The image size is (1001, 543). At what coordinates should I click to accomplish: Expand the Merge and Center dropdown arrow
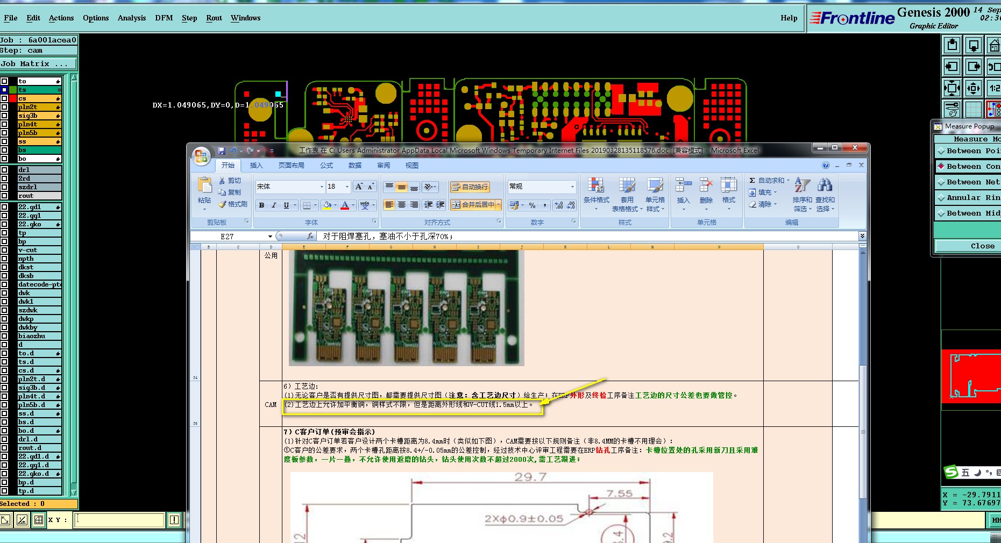click(499, 205)
